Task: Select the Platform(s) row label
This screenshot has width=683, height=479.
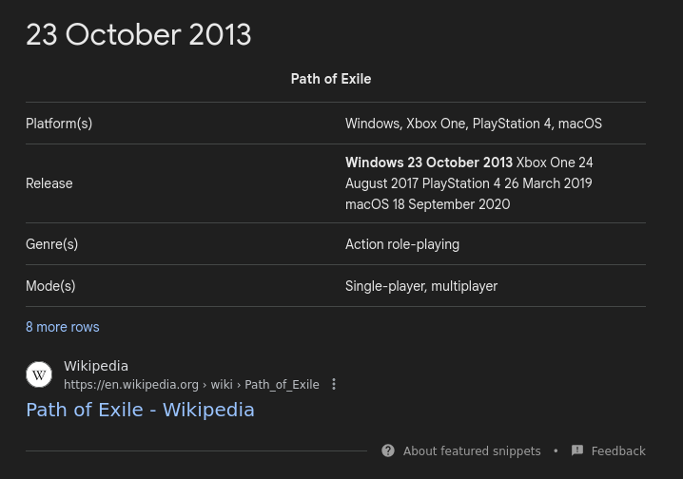Action: coord(59,124)
